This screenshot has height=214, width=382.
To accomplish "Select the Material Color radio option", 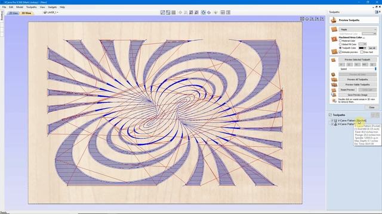I will pyautogui.click(x=340, y=41).
